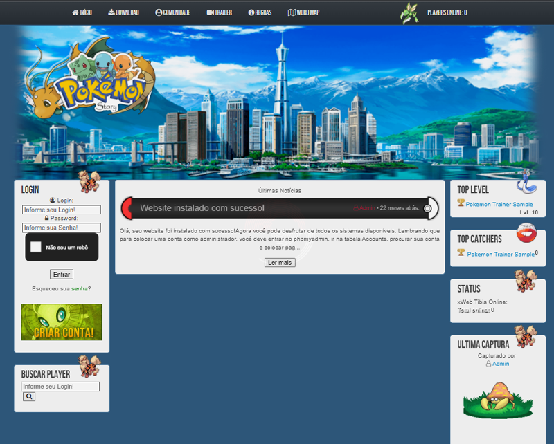Image resolution: width=554 pixels, height=444 pixels.
Task: Open the Início menu item
Action: [82, 12]
